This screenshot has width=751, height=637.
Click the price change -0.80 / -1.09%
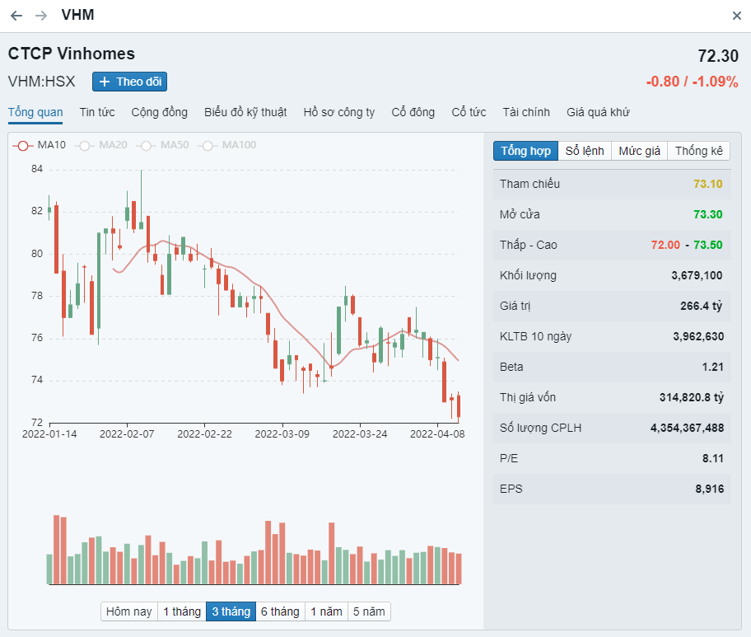click(692, 82)
